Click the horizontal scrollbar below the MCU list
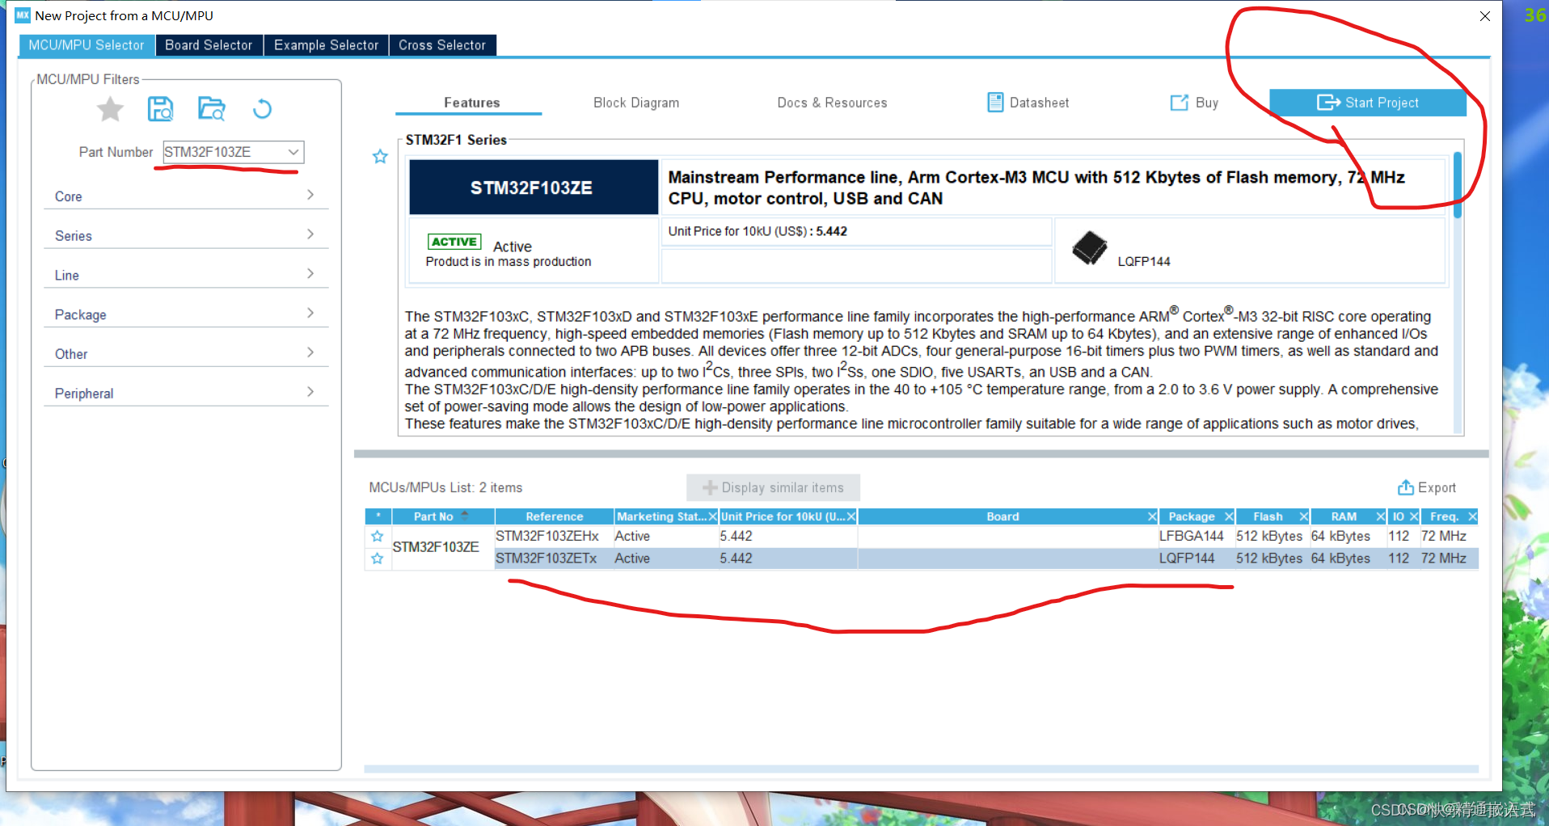The height and width of the screenshot is (826, 1549). click(922, 769)
